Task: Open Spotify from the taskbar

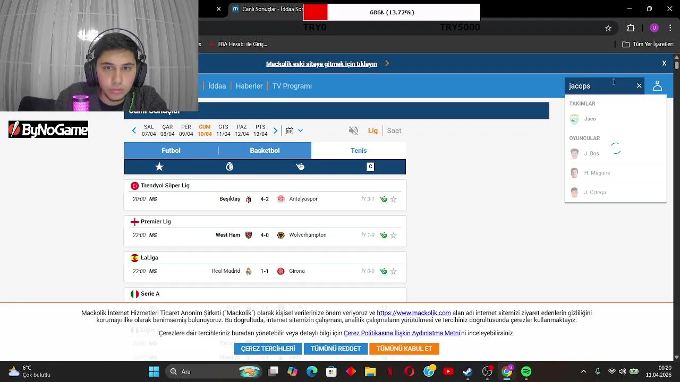Action: coord(526,371)
